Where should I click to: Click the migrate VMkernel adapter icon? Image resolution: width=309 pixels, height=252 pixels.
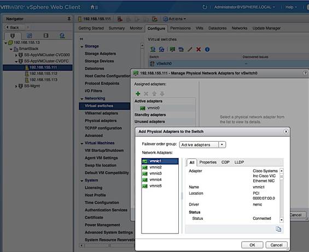pos(181,49)
